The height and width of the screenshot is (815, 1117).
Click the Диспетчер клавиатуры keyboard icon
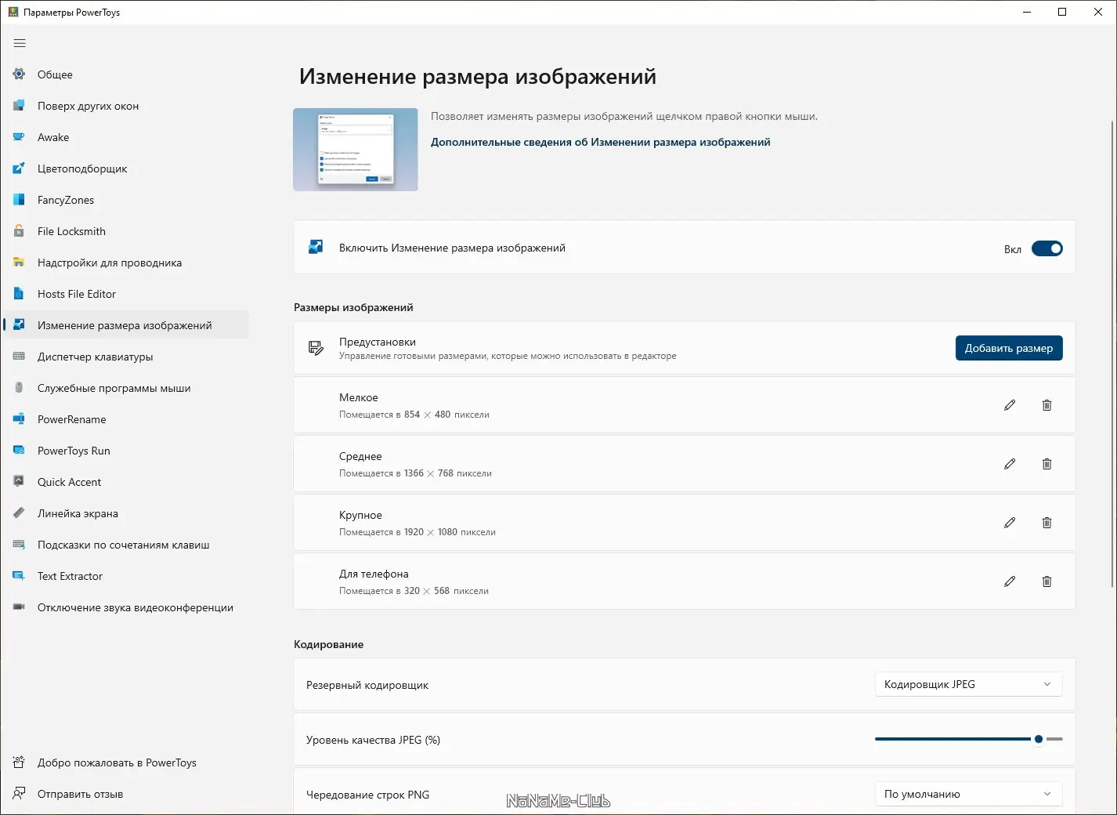(19, 357)
